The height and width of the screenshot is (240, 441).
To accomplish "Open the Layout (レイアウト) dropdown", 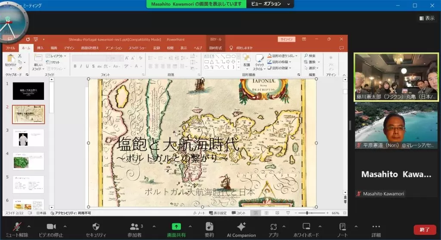I will click(x=56, y=56).
